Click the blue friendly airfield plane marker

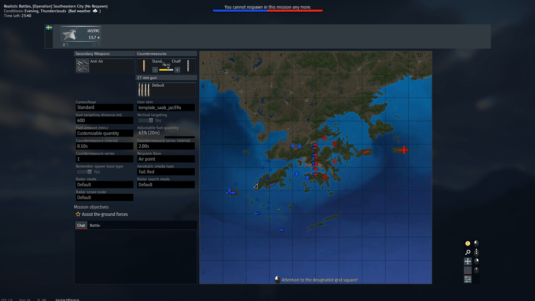[231, 193]
